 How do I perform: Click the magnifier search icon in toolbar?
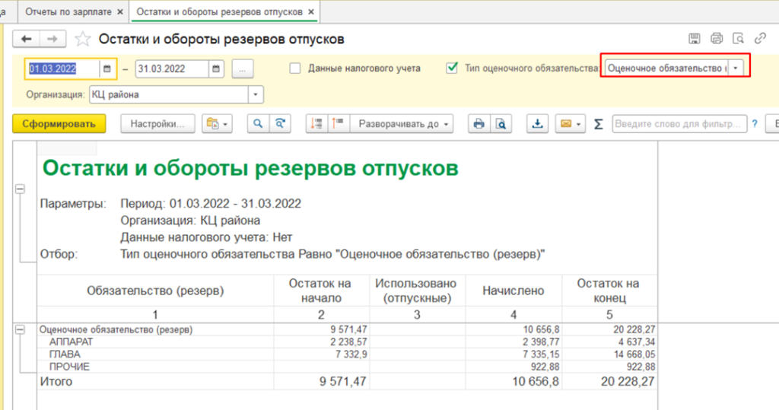tap(259, 124)
